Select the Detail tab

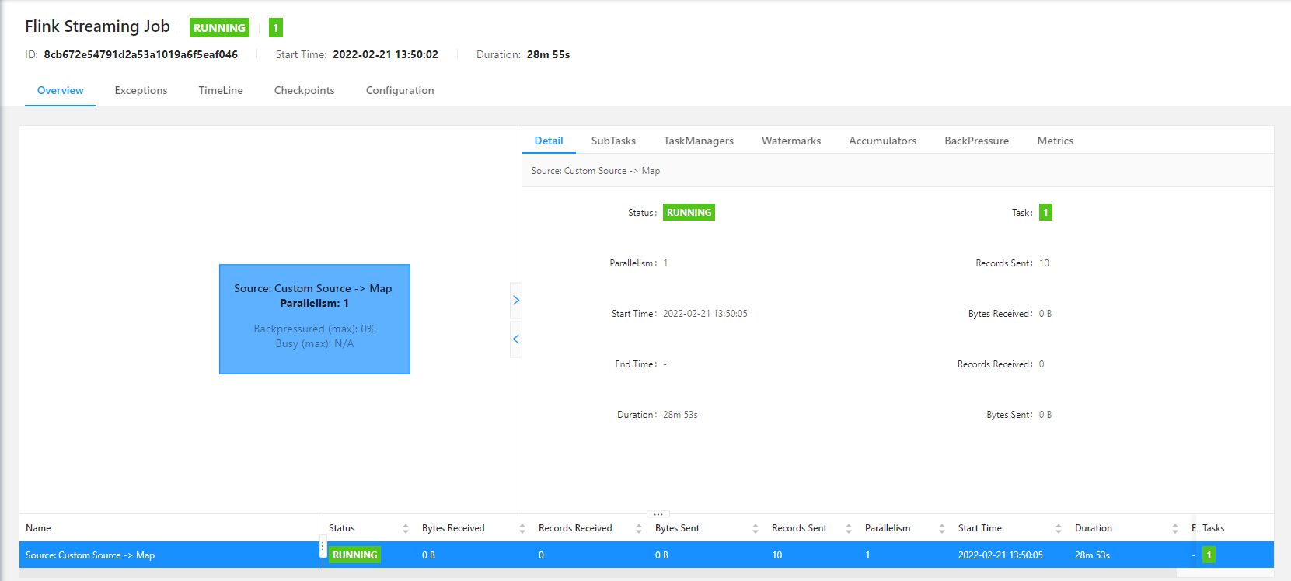(x=549, y=141)
